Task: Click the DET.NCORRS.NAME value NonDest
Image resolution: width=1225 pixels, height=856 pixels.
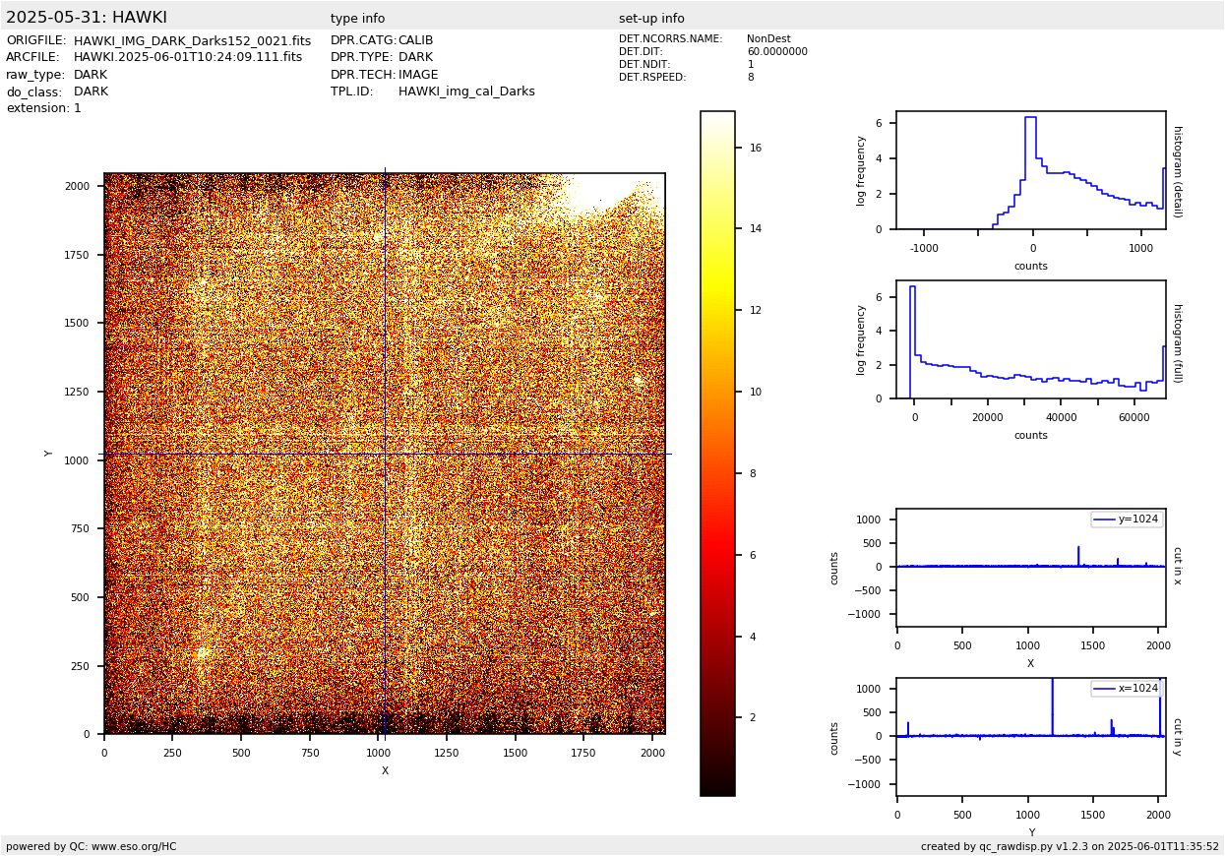Action: click(x=767, y=39)
